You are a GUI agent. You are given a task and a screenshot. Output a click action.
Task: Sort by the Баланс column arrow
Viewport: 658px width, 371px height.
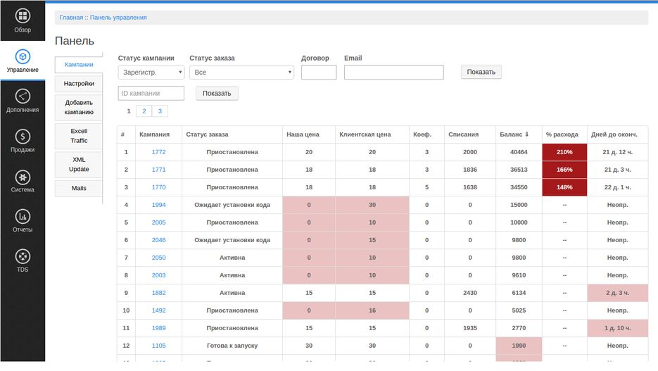click(x=526, y=134)
